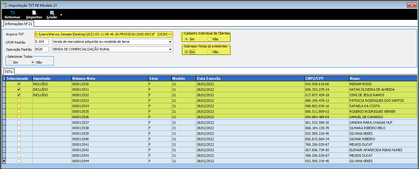Expand the CFOP Padrão description dropdown
Viewport: 419px width, 169px height.
pyautogui.click(x=170, y=42)
